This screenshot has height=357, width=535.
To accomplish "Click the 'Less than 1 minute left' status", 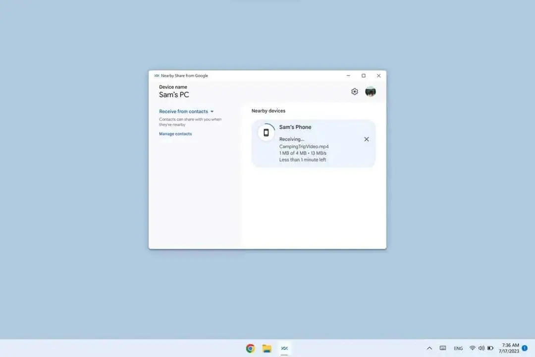I will click(303, 160).
